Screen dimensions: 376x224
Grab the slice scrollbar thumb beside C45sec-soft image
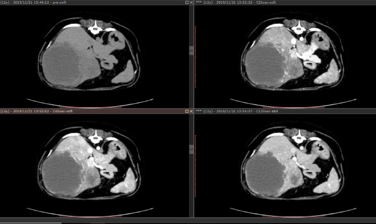pyautogui.click(x=191, y=149)
